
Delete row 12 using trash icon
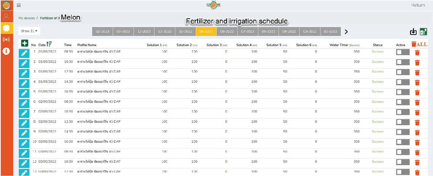click(417, 162)
